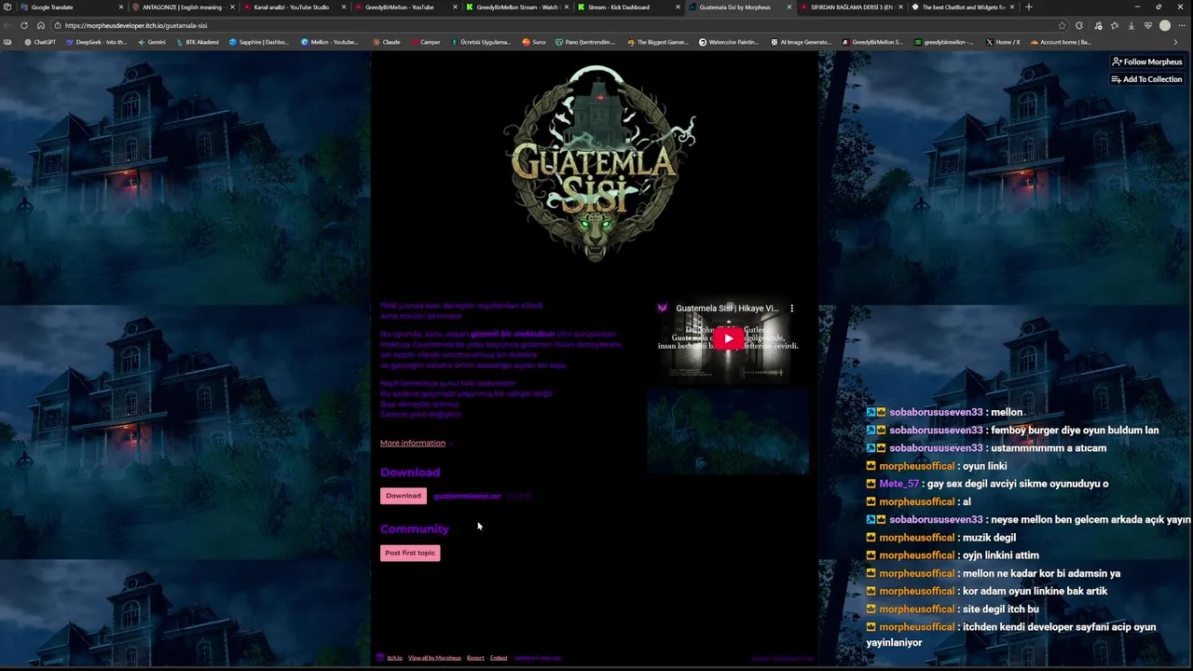The image size is (1193, 671).
Task: Open the DeepSeek bookmark
Action: tap(97, 42)
